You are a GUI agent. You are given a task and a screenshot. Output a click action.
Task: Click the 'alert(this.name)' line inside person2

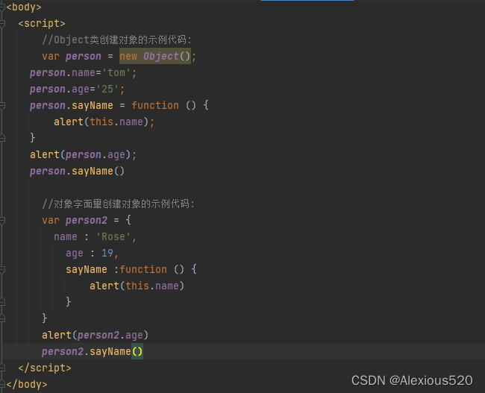tap(137, 286)
